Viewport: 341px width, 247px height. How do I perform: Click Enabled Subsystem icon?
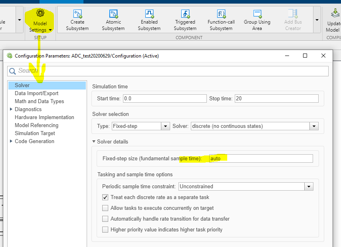[149, 14]
